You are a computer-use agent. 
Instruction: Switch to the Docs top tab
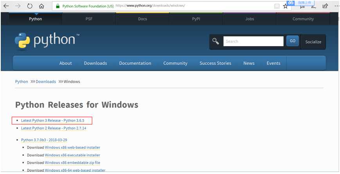click(x=142, y=19)
